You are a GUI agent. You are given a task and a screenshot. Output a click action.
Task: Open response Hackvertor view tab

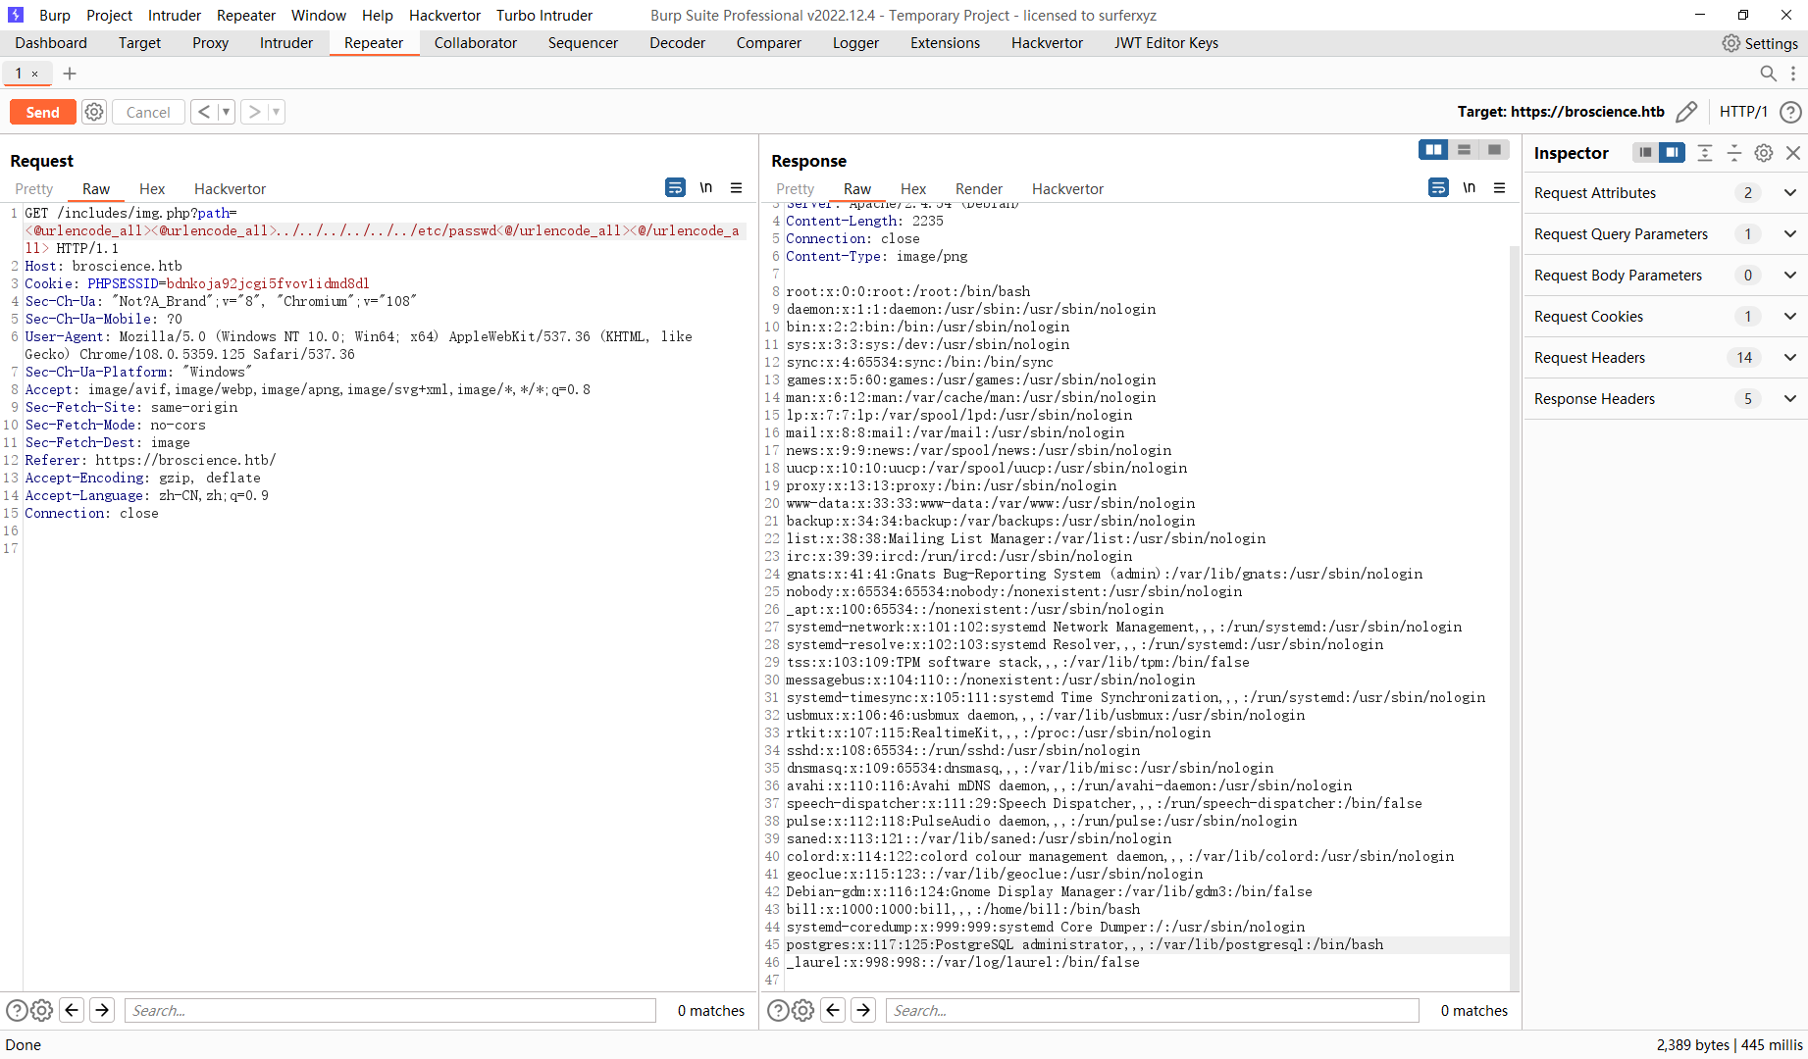click(x=1067, y=189)
